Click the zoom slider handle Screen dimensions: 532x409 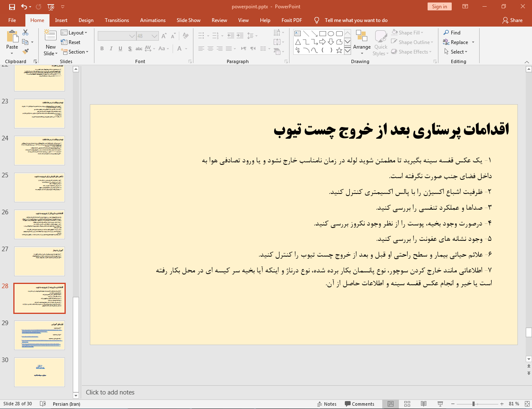point(473,404)
